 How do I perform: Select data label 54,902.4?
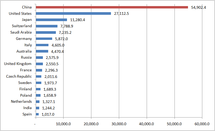click(x=199, y=7)
